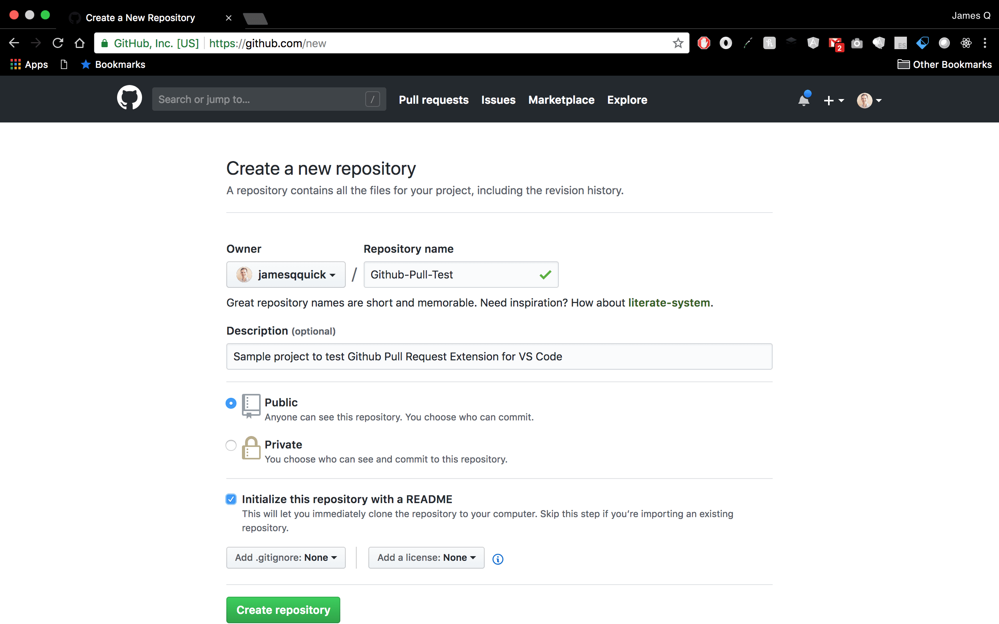Click the James Q profile button
This screenshot has width=999, height=624.
click(x=971, y=16)
